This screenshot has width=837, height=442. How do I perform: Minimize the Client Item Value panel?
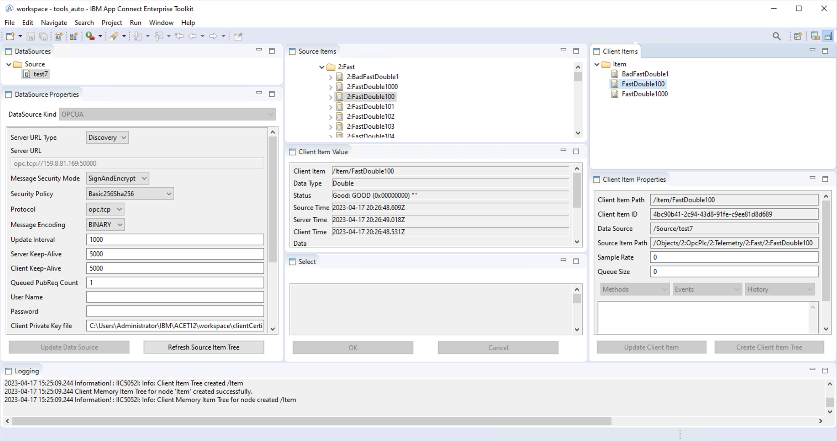tap(563, 150)
